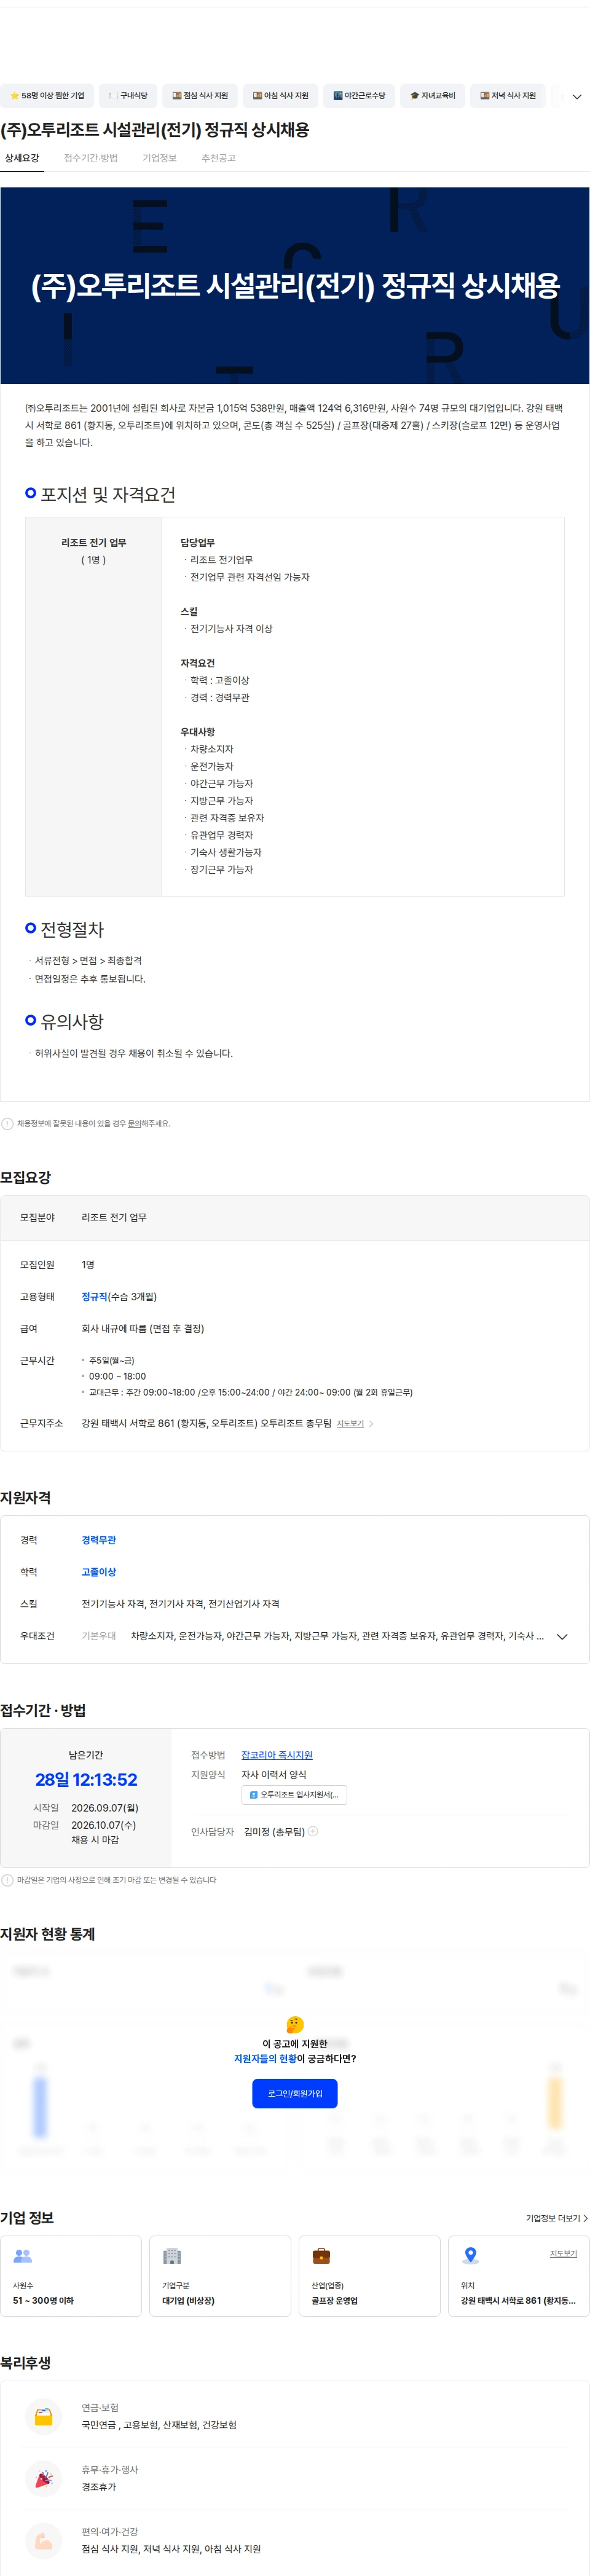Click the 경조휴가 welfare text
Image resolution: width=590 pixels, height=2576 pixels.
coord(98,2487)
